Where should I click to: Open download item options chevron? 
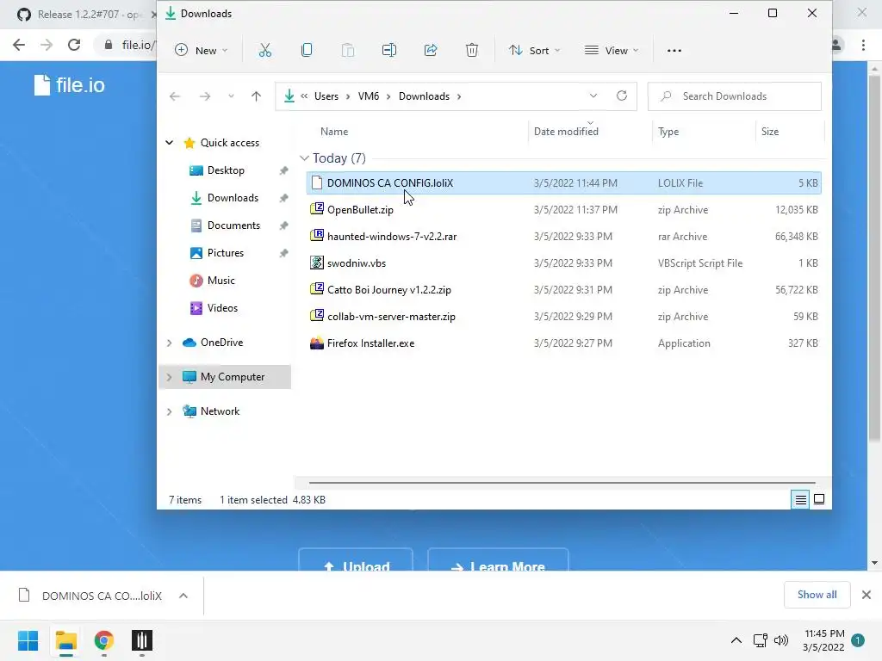[x=183, y=596]
